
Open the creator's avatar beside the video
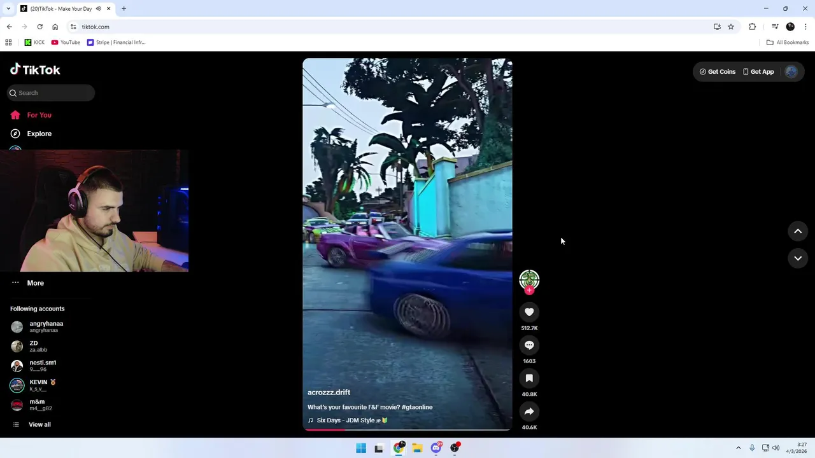(529, 279)
